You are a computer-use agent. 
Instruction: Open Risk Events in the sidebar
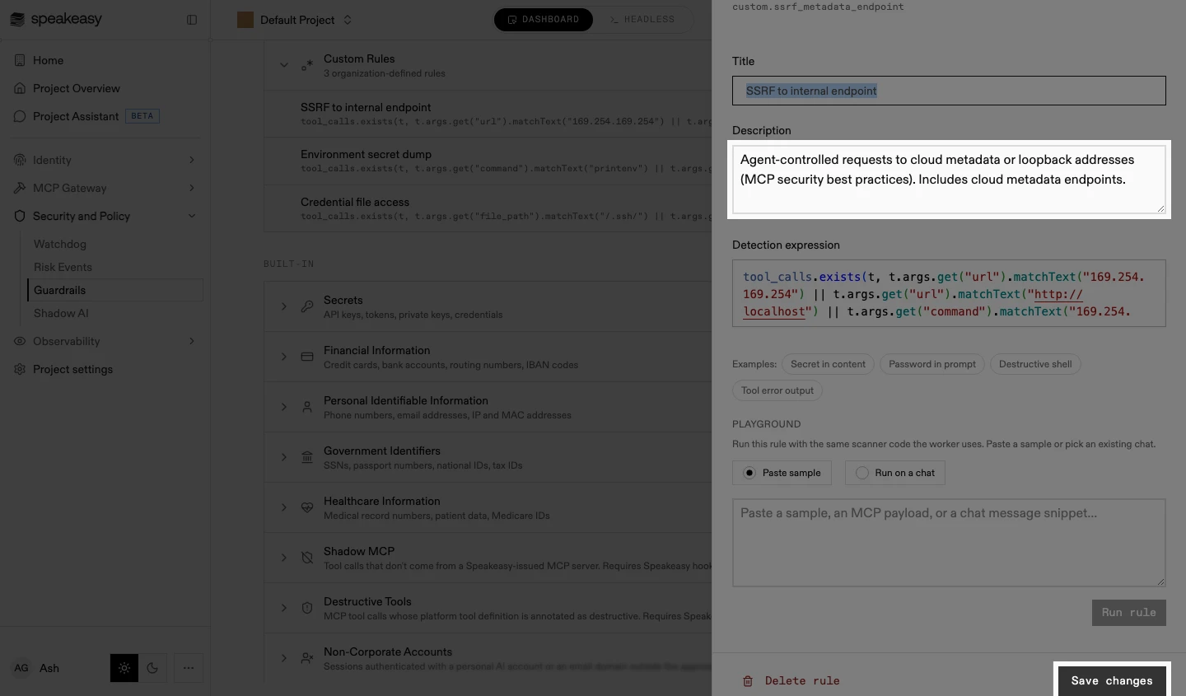click(63, 267)
